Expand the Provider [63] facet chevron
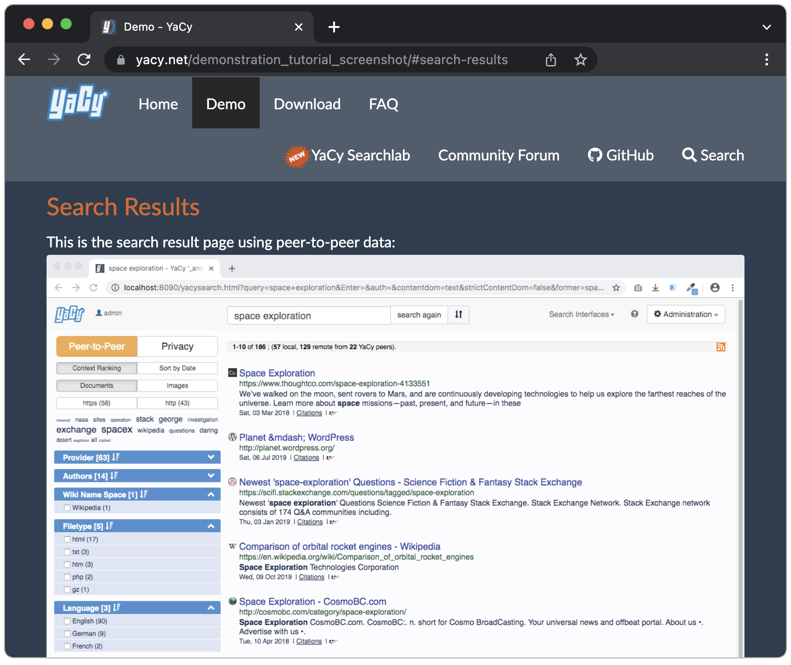The height and width of the screenshot is (665, 791). tap(211, 457)
